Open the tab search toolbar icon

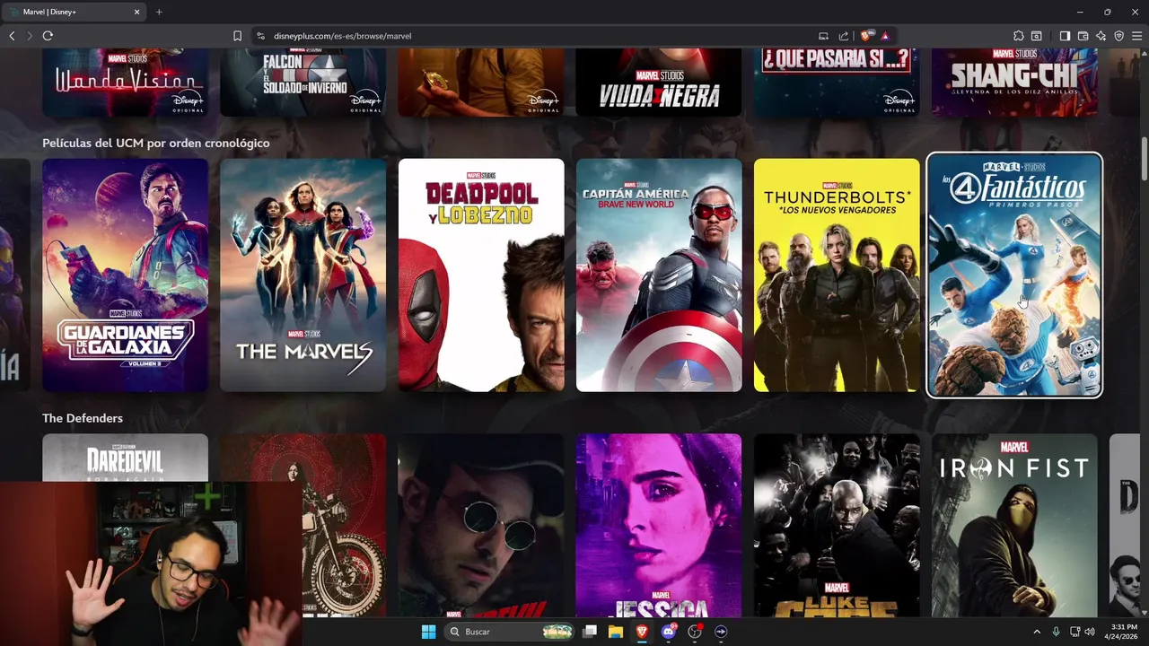click(x=1037, y=36)
